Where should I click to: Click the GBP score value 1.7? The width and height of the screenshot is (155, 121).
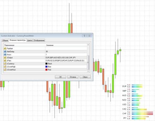tap(129, 91)
